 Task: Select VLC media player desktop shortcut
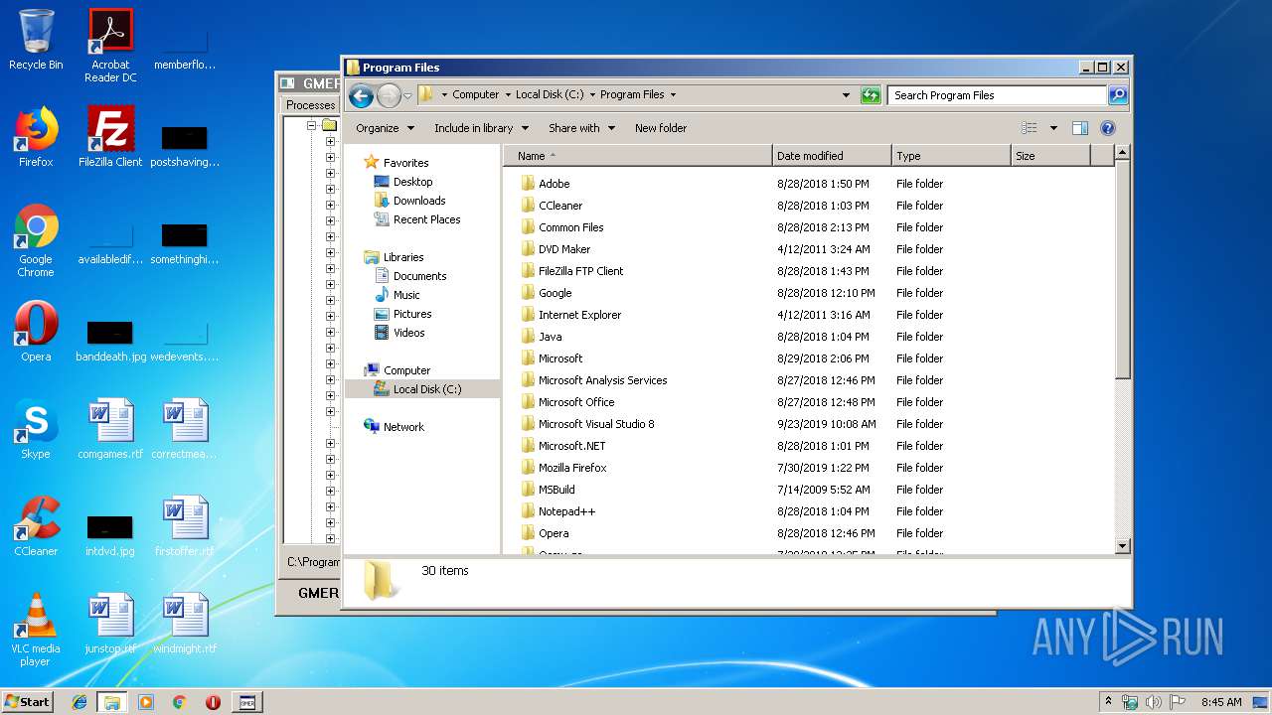(x=36, y=630)
